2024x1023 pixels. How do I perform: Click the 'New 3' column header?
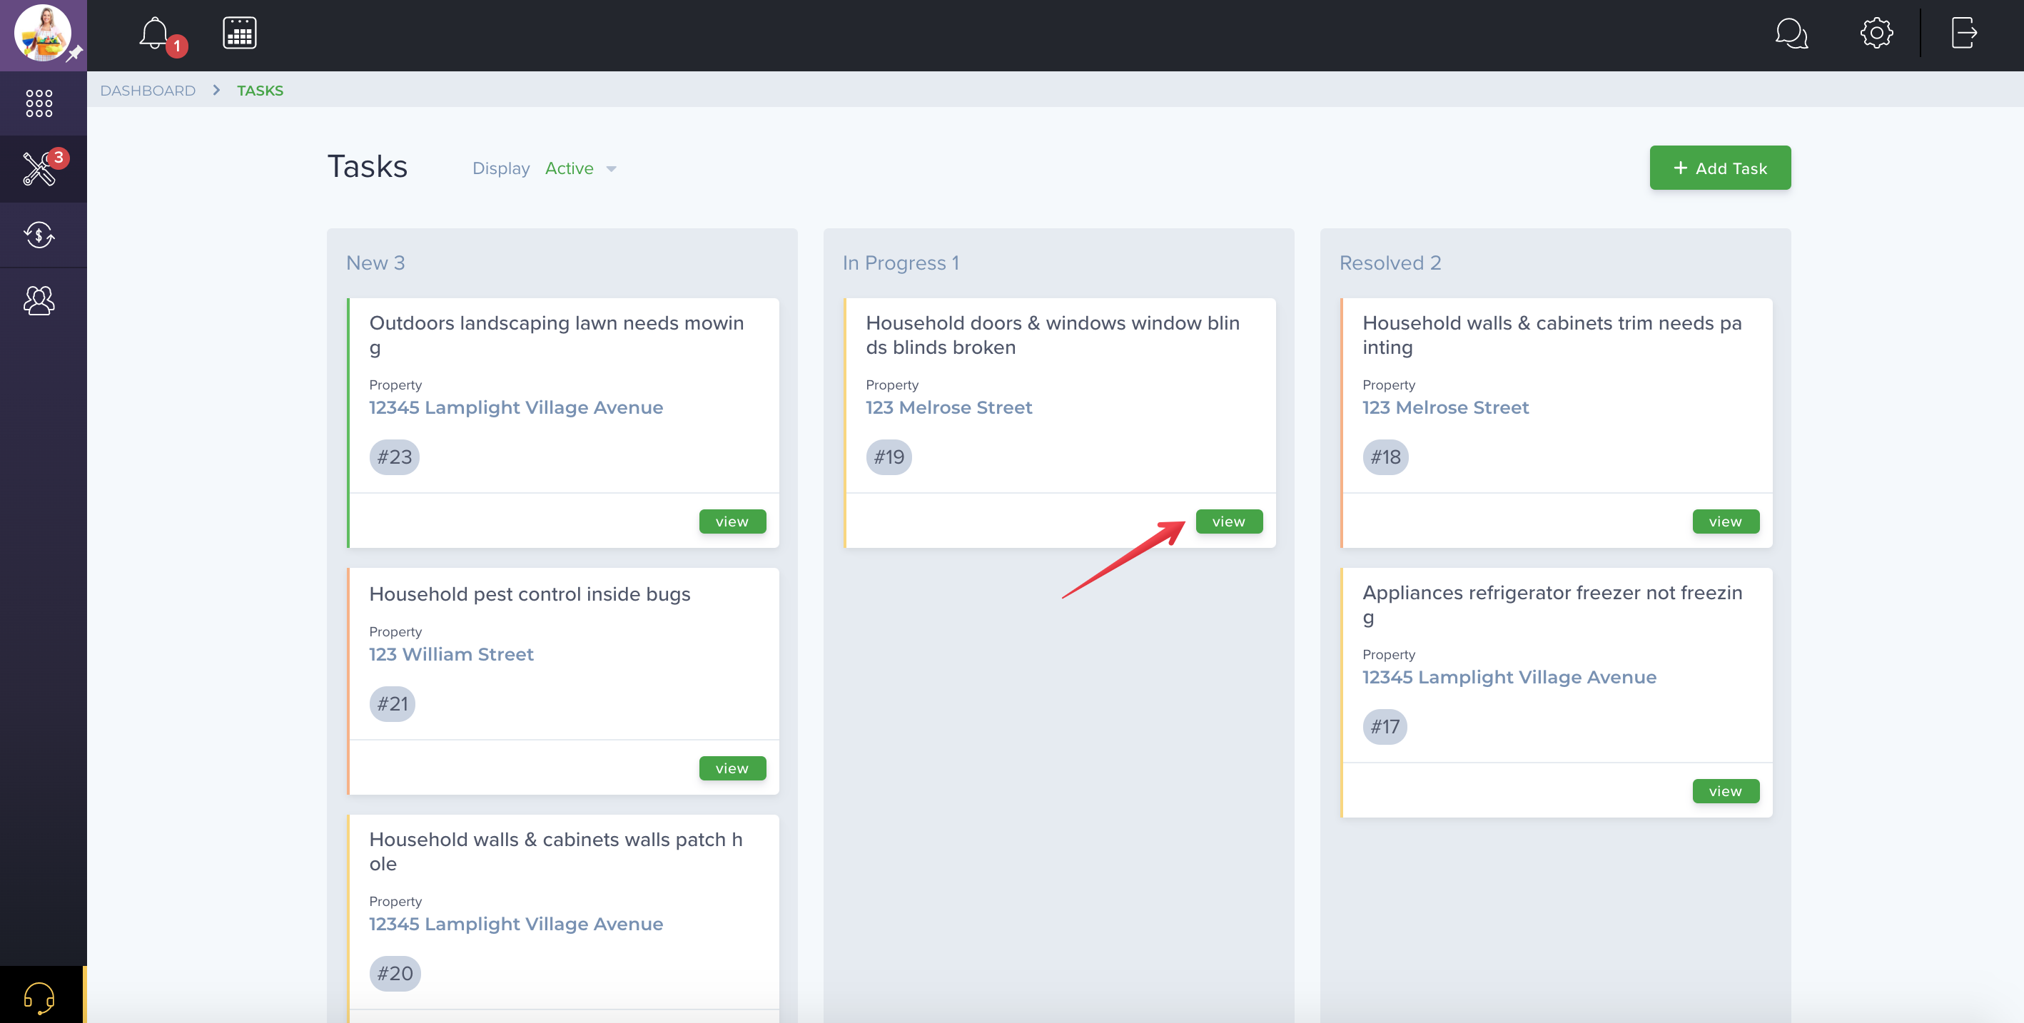click(375, 263)
